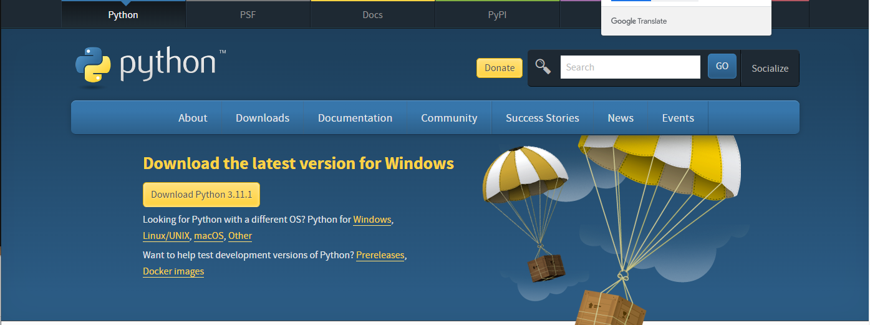Open the Docker images link
Viewport: 870px width, 325px height.
173,271
